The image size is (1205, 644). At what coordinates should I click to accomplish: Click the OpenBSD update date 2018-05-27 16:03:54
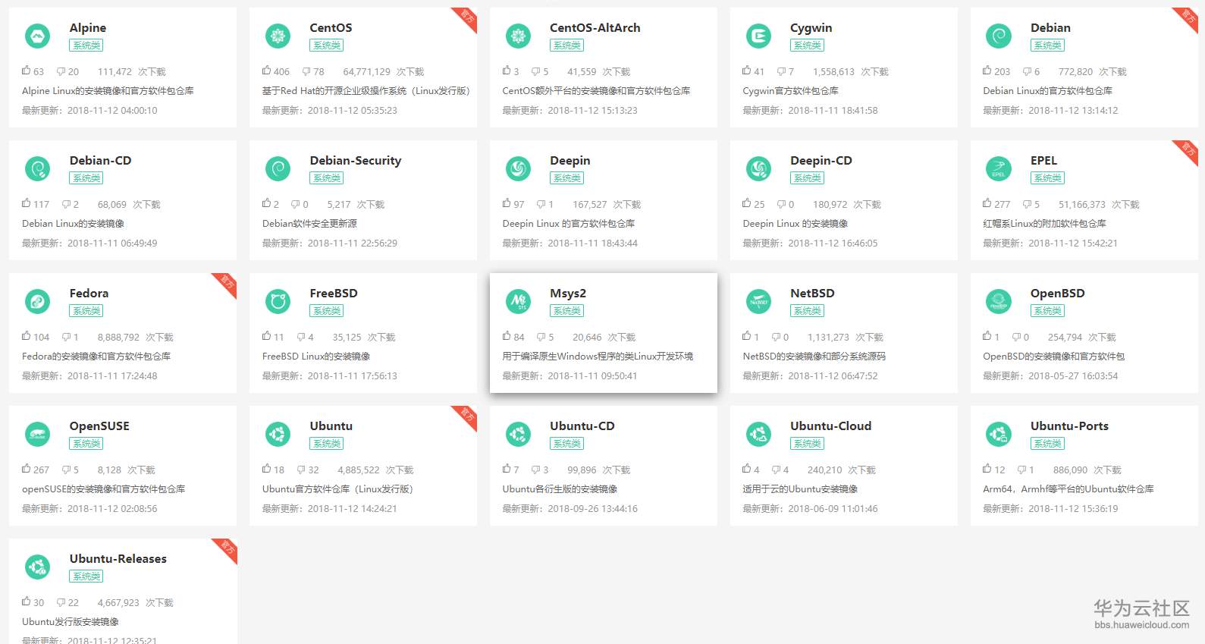1073,376
